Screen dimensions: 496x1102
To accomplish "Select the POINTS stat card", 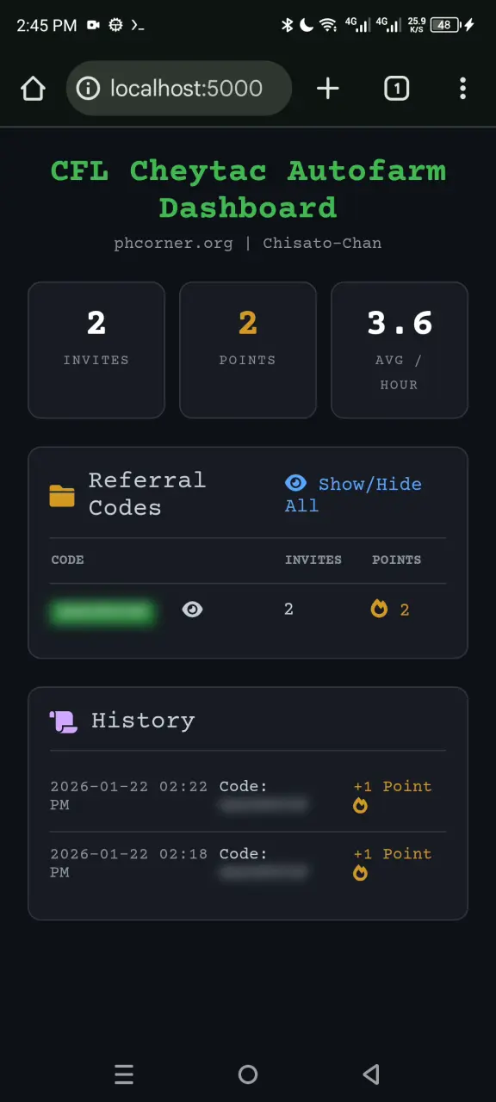I will coord(248,350).
